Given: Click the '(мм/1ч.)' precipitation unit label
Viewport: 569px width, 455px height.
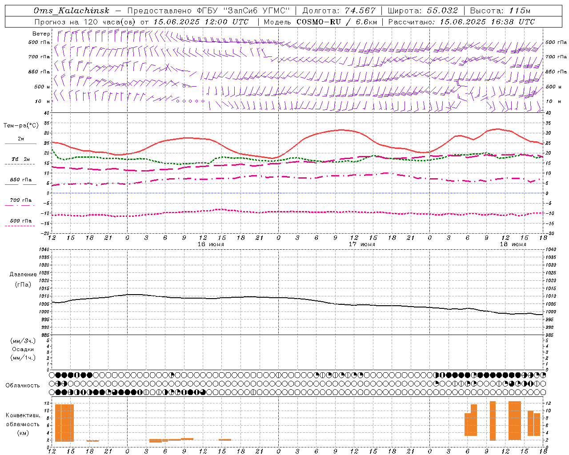Looking at the screenshot, I should (23, 358).
